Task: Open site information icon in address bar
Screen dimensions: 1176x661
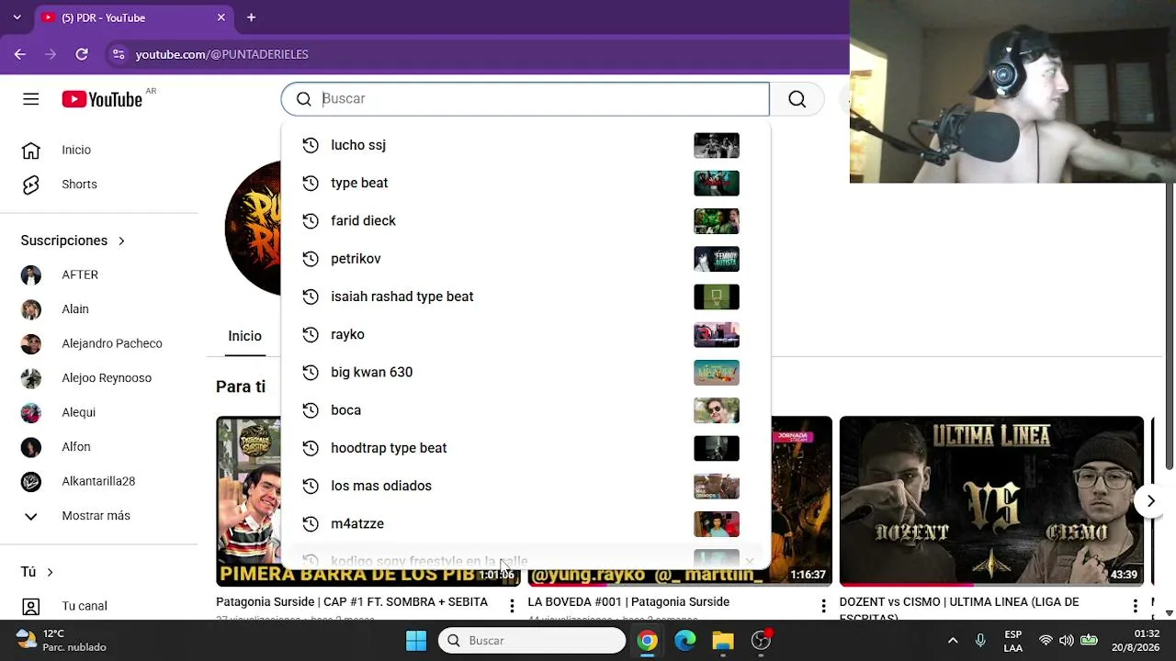Action: click(119, 54)
